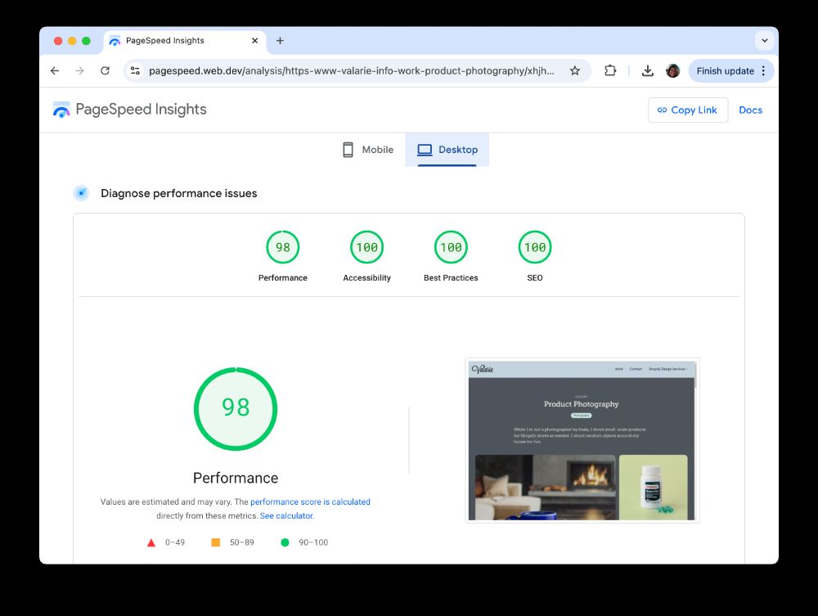The image size is (818, 616).
Task: Click the chain icon on Copy Link
Action: tap(663, 110)
